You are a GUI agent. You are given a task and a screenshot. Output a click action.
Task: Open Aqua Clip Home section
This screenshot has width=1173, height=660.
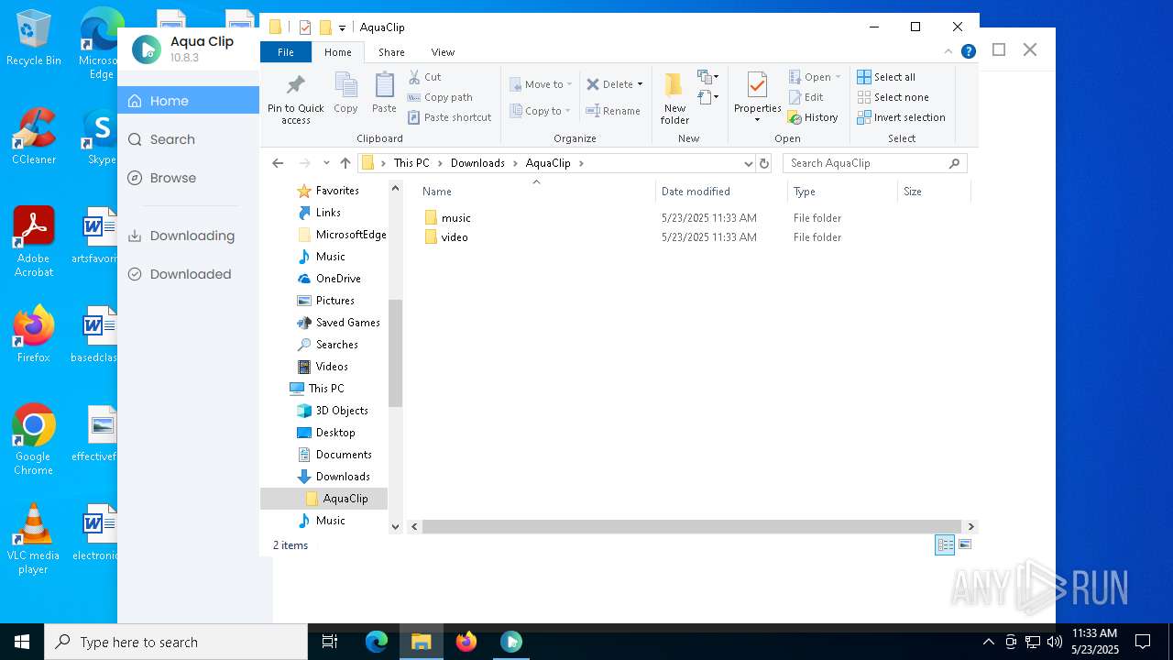[x=189, y=101]
